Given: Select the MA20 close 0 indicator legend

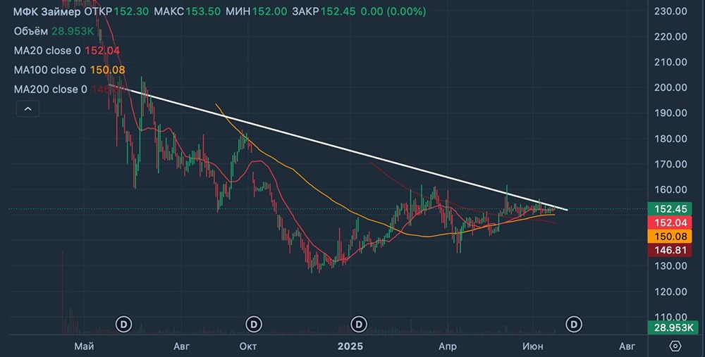Looking at the screenshot, I should (47, 51).
